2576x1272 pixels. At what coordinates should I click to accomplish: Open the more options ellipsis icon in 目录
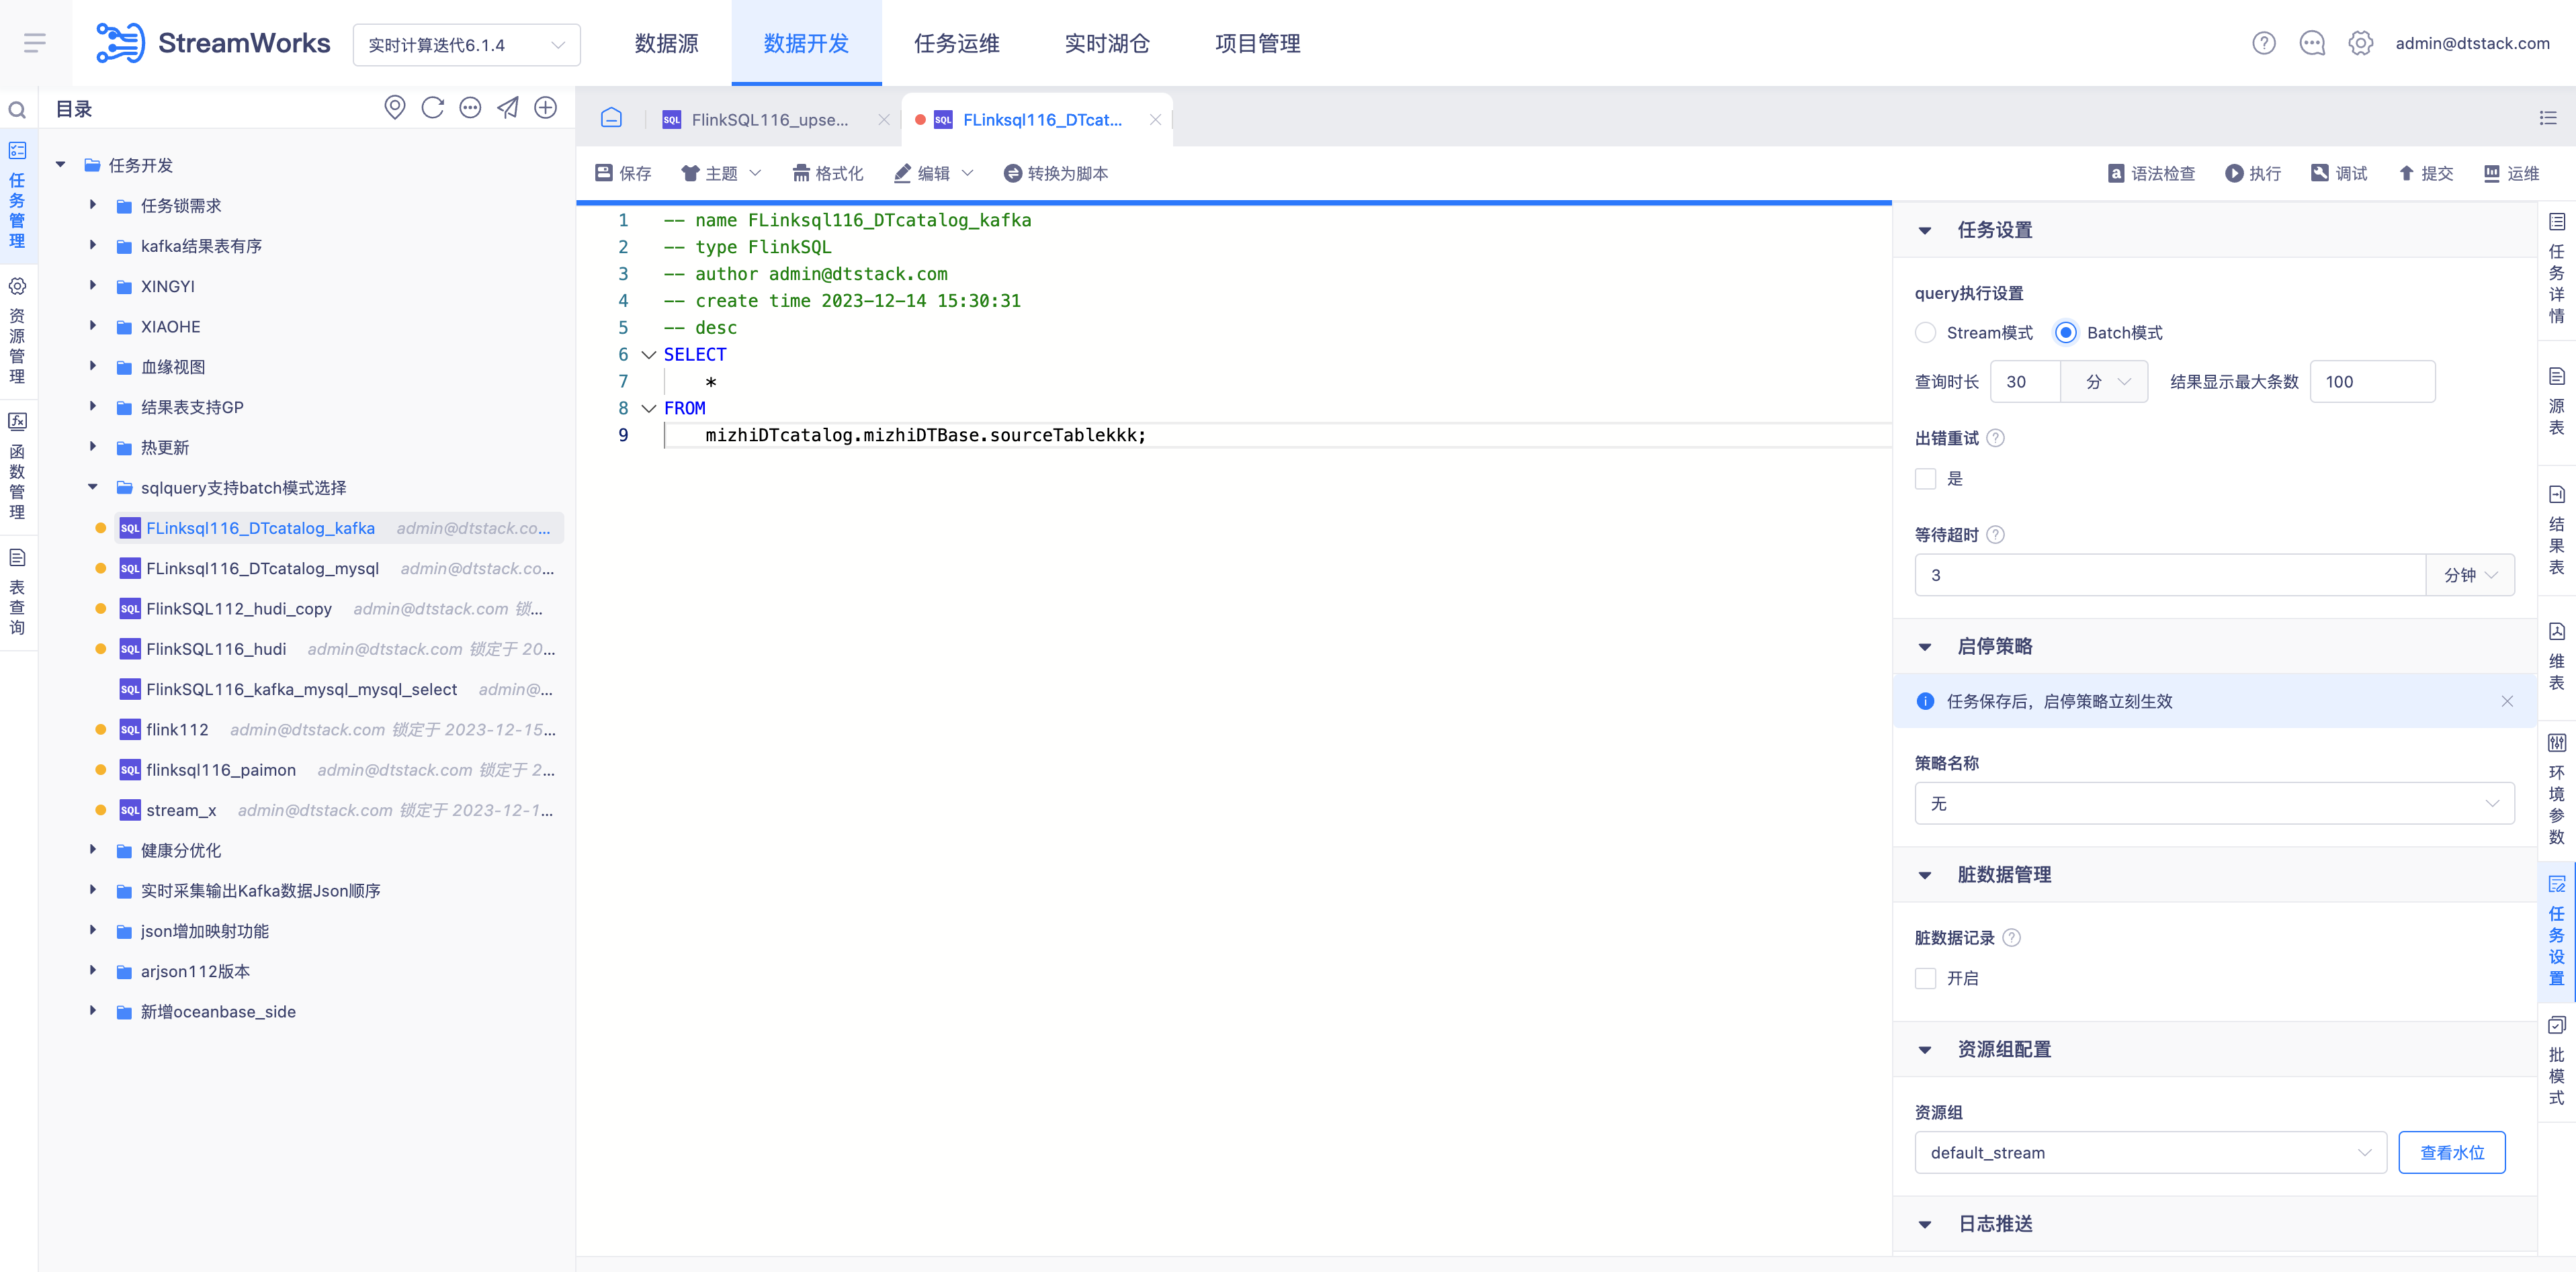point(470,108)
